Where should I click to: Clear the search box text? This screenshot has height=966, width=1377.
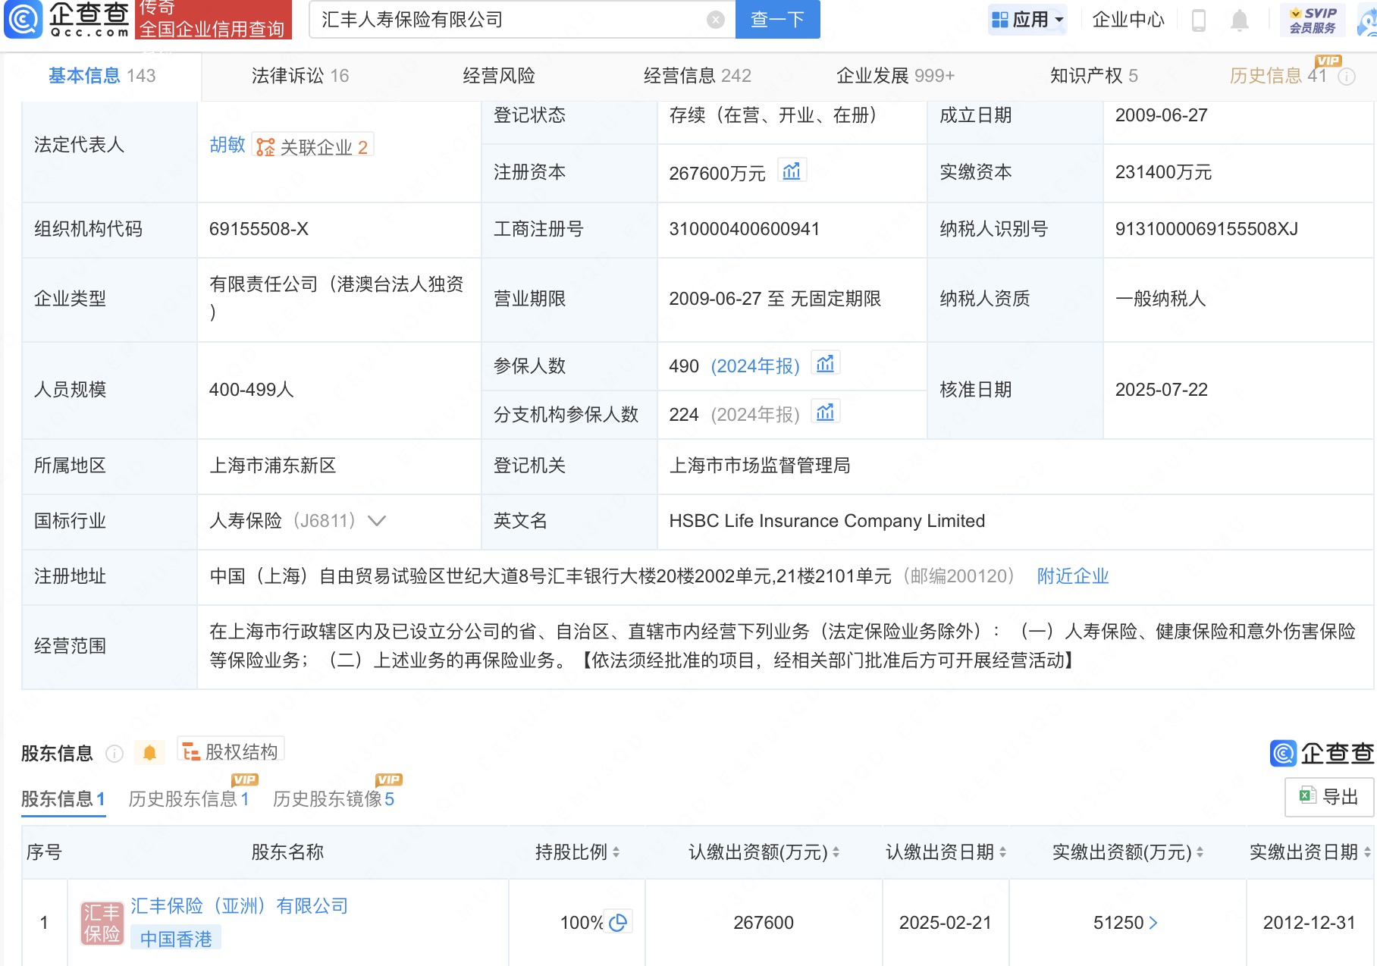coord(715,20)
